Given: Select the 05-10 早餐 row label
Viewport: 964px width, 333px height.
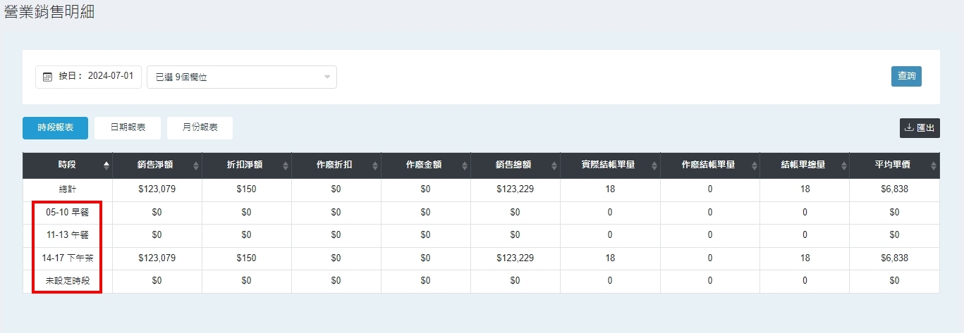Looking at the screenshot, I should pos(68,213).
